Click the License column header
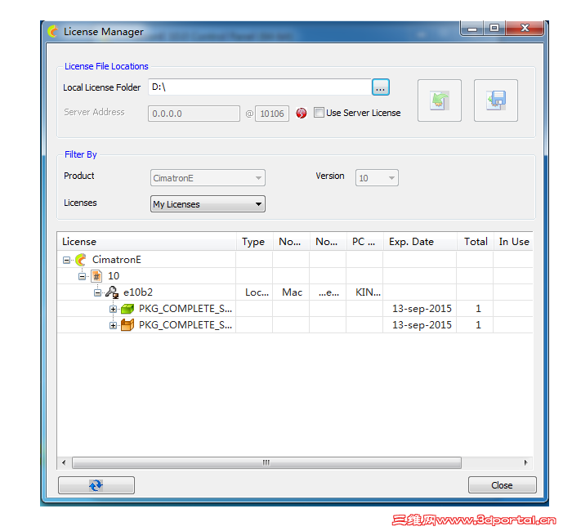Screen dimensions: 572x531 coord(146,242)
